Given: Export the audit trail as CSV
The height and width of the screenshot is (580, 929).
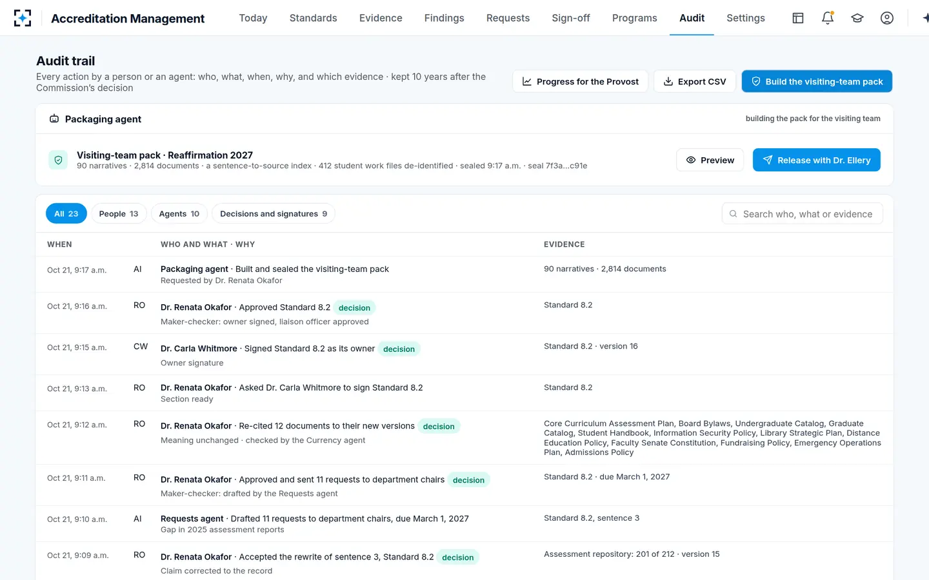Looking at the screenshot, I should (x=695, y=81).
